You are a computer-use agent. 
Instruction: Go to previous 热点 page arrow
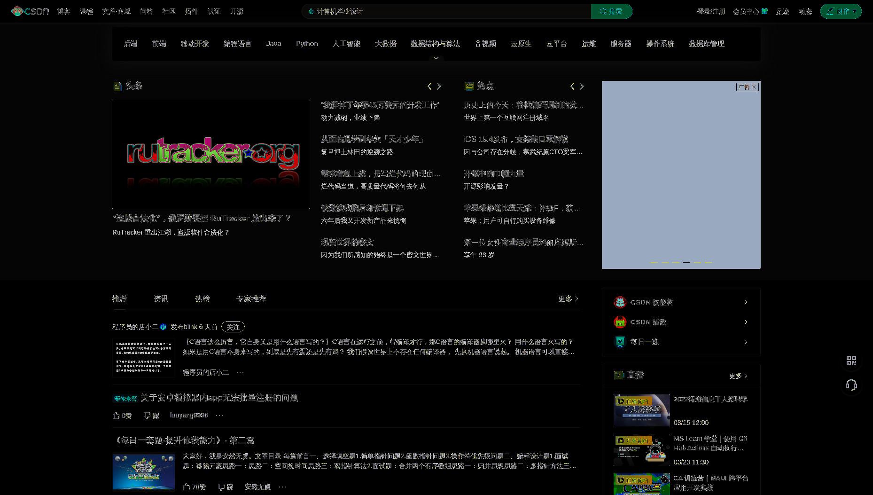point(572,86)
